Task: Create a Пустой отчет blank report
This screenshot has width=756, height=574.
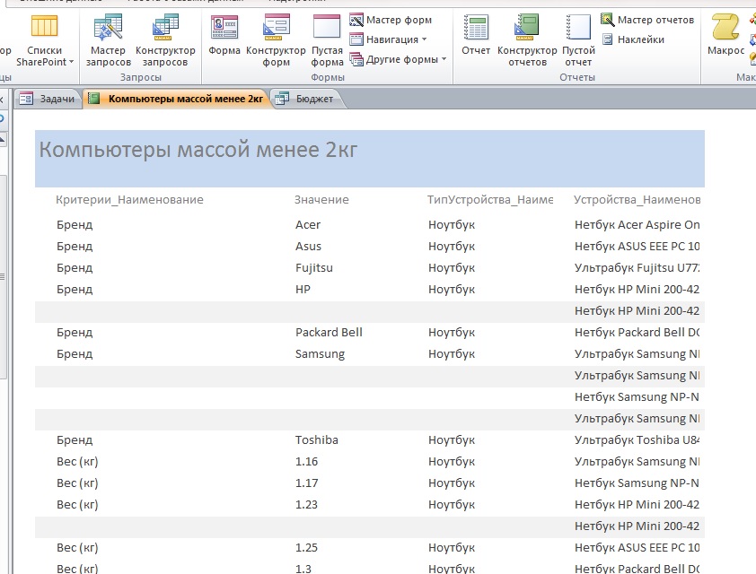Action: pyautogui.click(x=578, y=40)
